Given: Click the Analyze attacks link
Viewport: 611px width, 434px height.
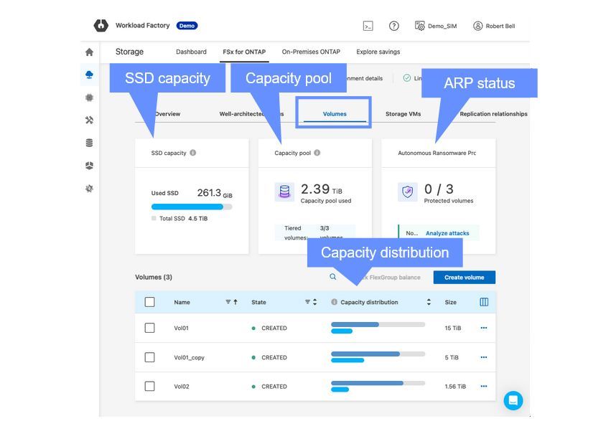Looking at the screenshot, I should [447, 233].
